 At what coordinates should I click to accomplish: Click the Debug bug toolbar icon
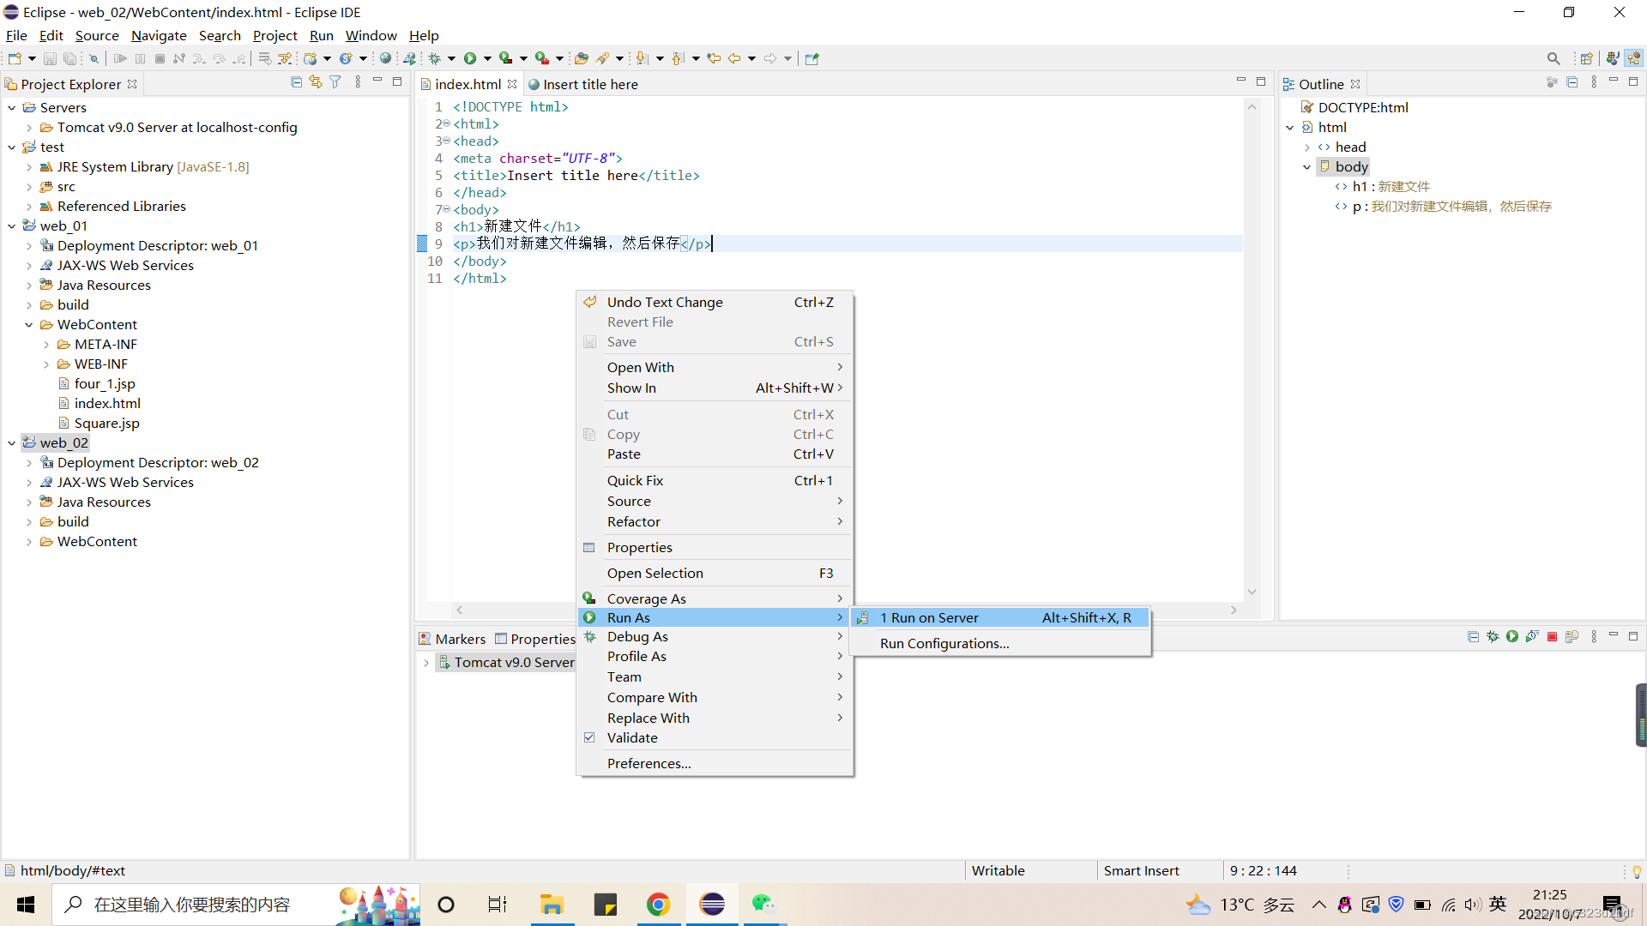(x=435, y=58)
